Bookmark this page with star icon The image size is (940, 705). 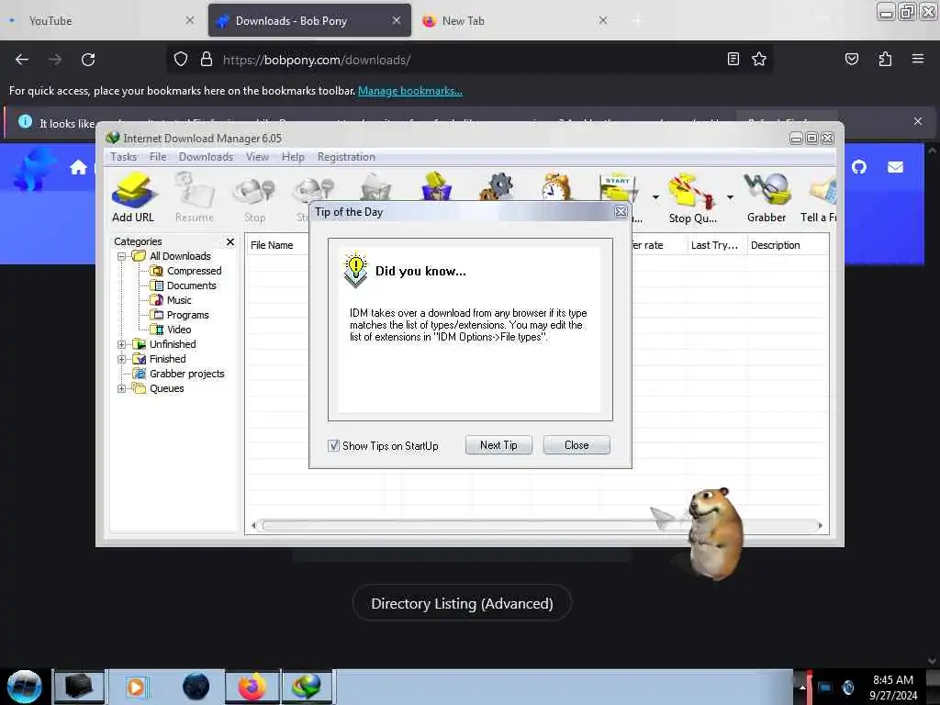[759, 59]
